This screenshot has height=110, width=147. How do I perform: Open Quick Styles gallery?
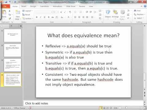[x=123, y=15]
